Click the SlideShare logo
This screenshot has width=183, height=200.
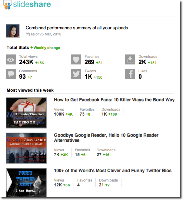pos(27,5)
